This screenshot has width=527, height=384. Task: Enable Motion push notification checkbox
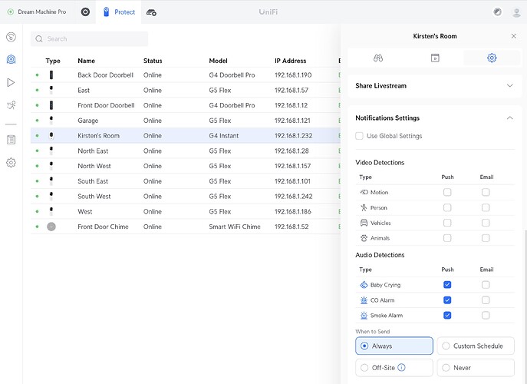(x=447, y=193)
